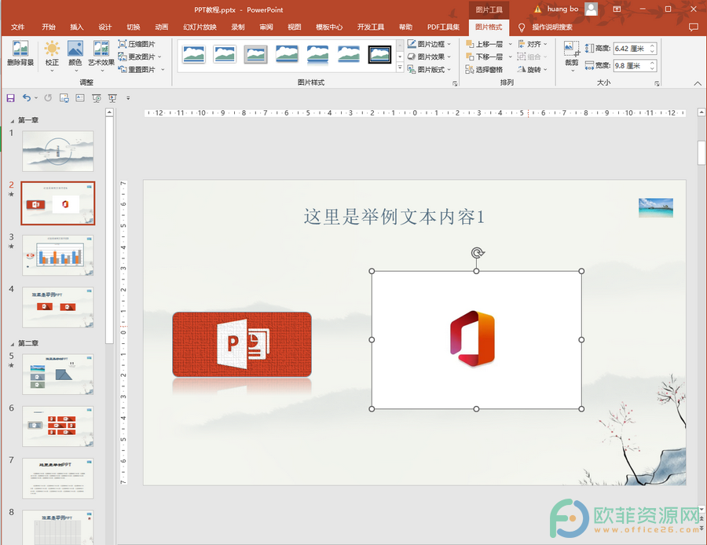Click the huang bo account avatar

[x=591, y=9]
